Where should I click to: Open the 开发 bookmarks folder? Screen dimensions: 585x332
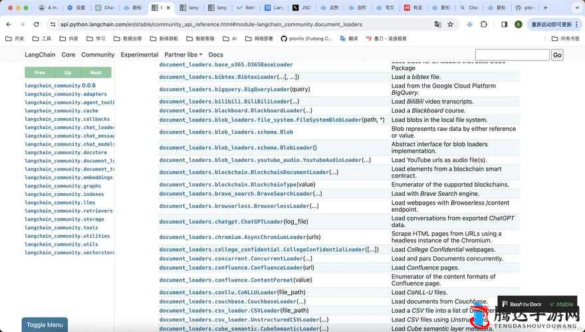tap(15, 39)
